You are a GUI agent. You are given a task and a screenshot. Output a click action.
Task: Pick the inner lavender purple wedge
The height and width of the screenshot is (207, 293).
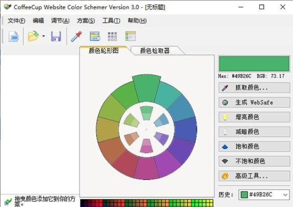click(x=162, y=139)
